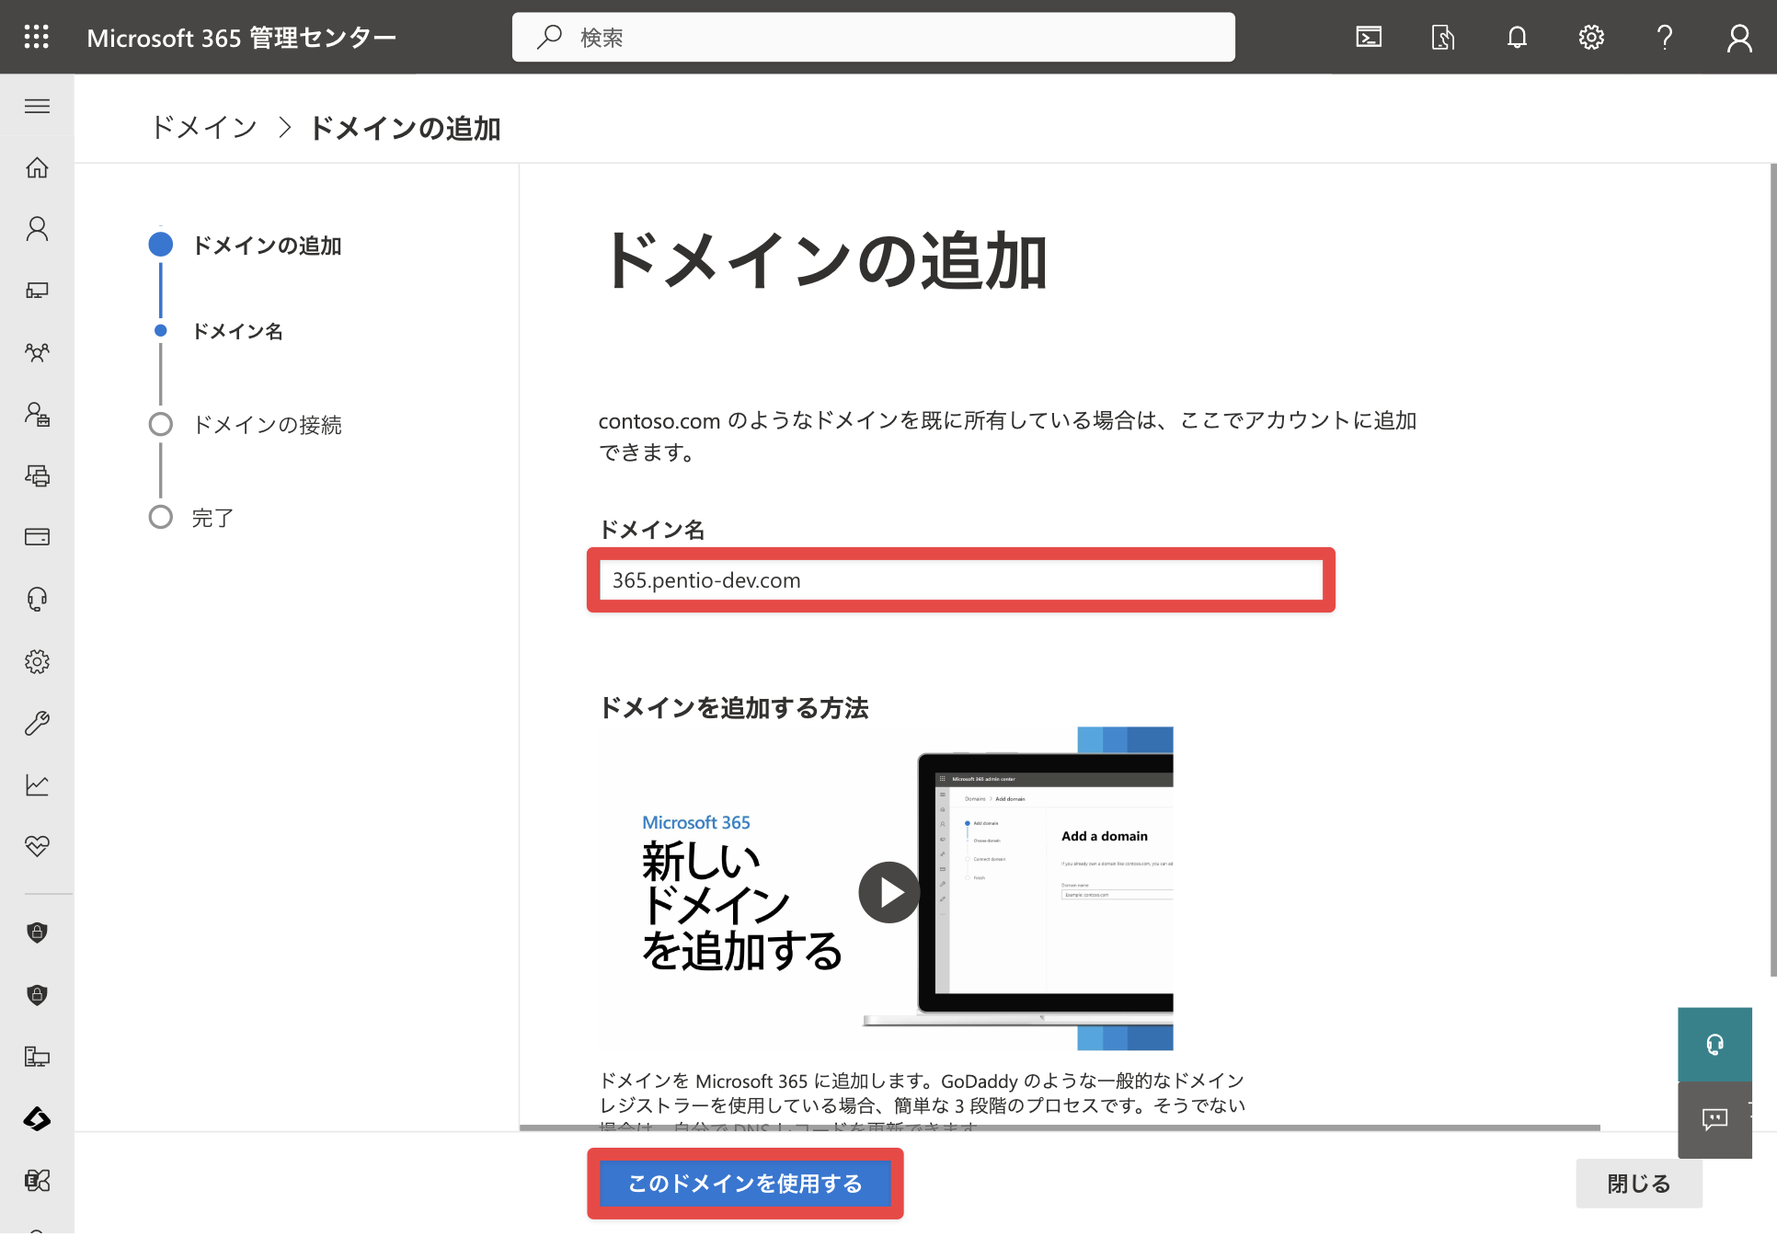Play the add domain tutorial video

888,892
